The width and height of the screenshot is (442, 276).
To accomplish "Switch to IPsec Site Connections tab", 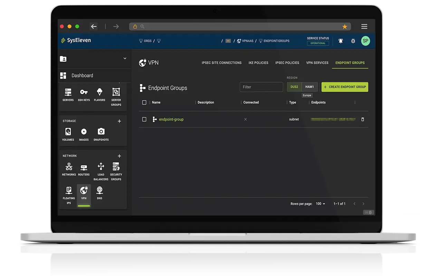I will 222,63.
